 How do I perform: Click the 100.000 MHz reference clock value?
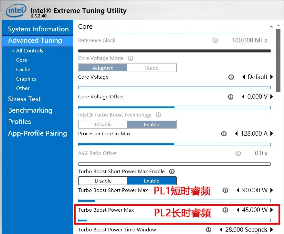click(250, 40)
